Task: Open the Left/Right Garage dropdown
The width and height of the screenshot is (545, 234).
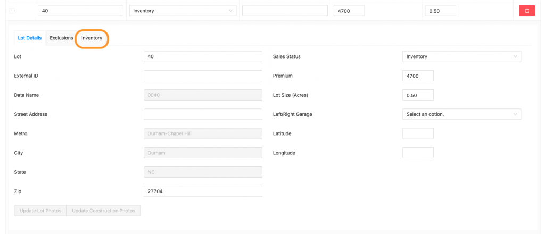Action: point(461,114)
